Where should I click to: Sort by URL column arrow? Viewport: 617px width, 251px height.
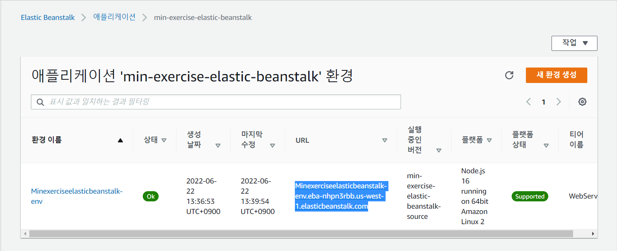(x=385, y=140)
